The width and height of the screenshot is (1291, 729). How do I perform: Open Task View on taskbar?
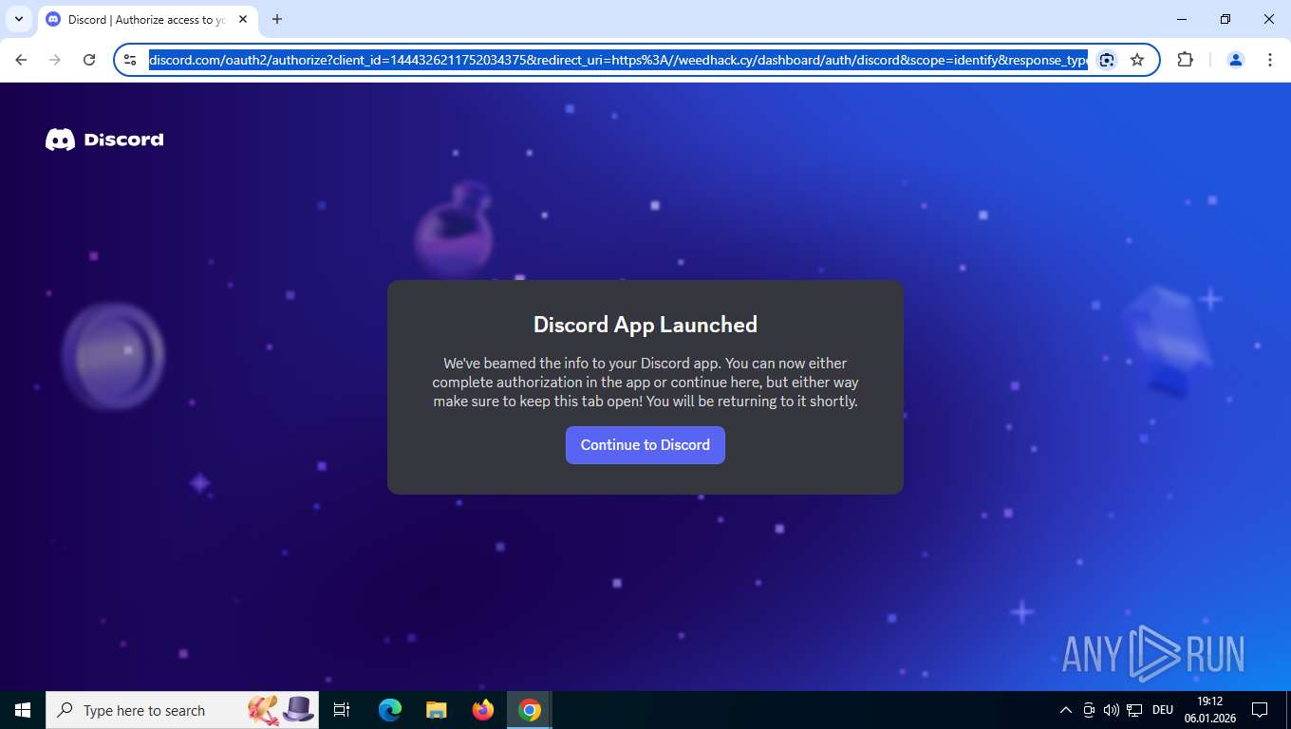point(342,710)
